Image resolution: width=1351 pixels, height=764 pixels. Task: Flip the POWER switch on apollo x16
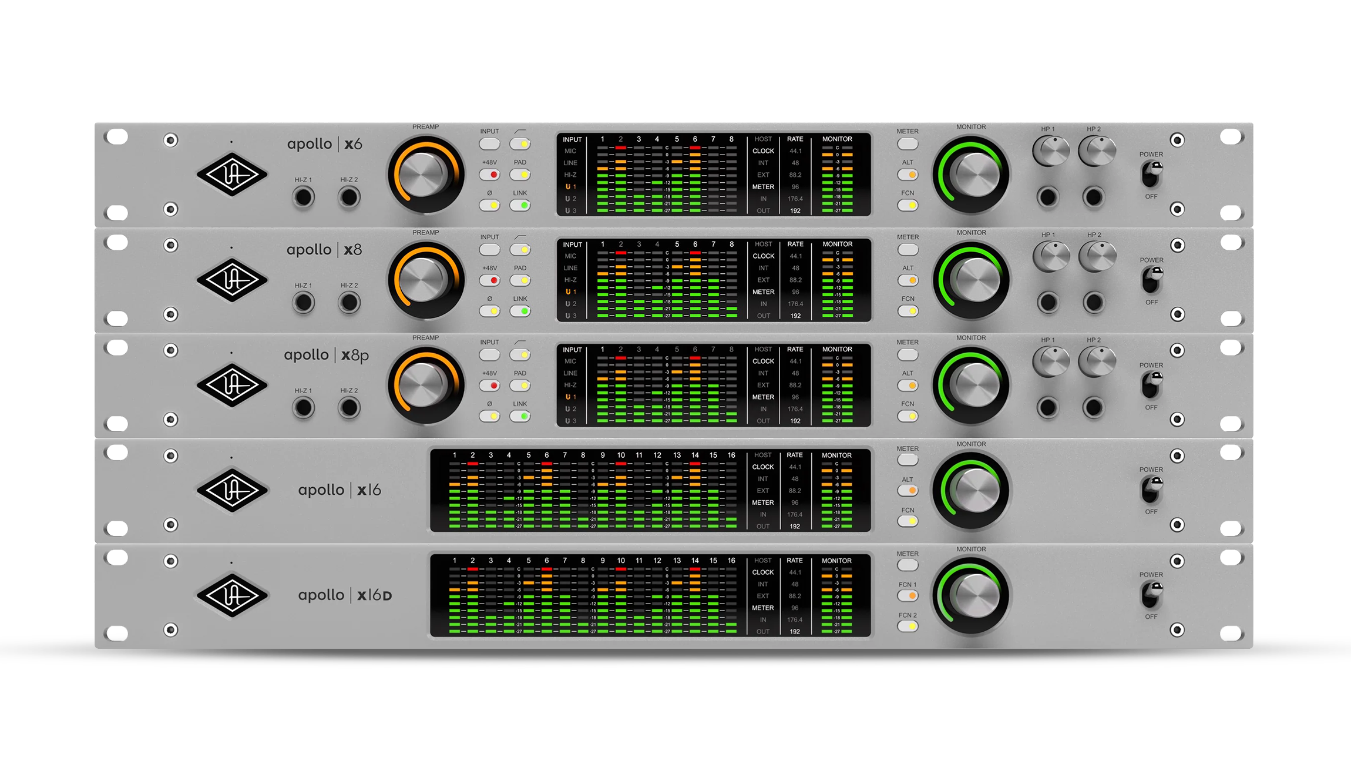[1151, 490]
